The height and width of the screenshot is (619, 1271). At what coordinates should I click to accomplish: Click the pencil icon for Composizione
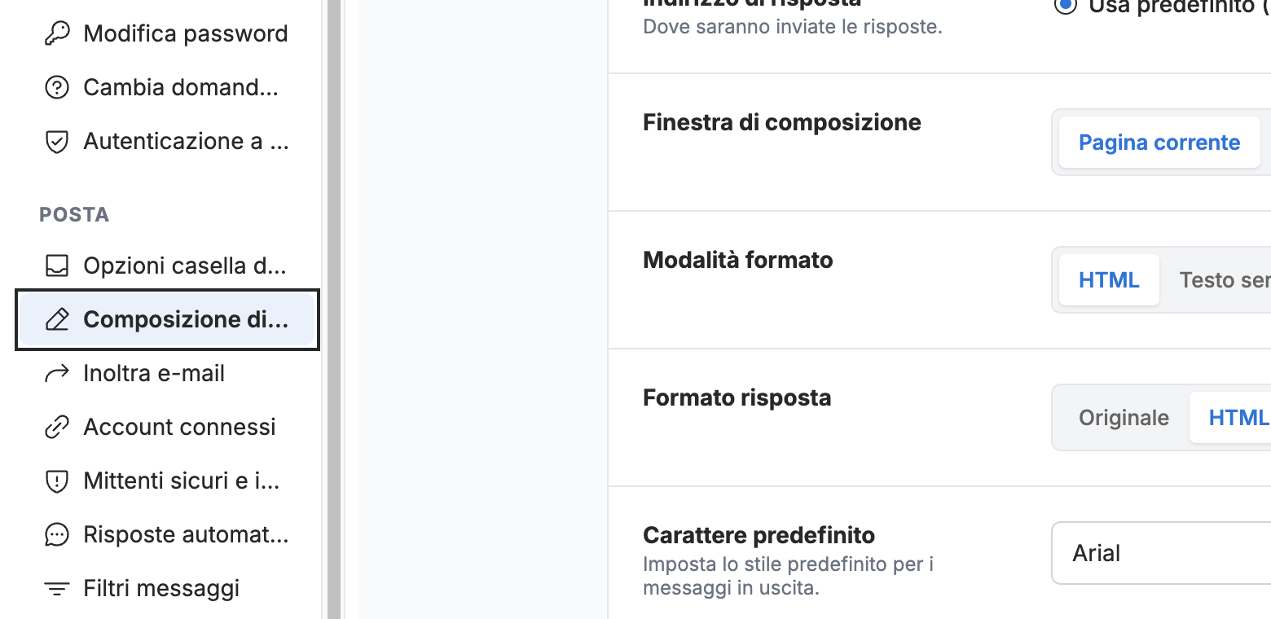(x=56, y=319)
